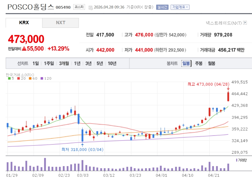Click the 03/03 date axis label
The width and height of the screenshot is (252, 183).
83,175
